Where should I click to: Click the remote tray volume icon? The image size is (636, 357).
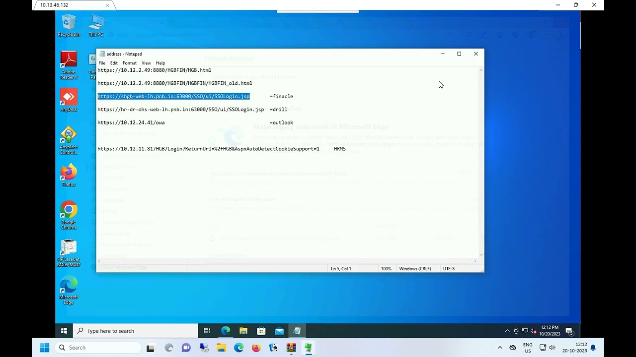click(x=533, y=331)
